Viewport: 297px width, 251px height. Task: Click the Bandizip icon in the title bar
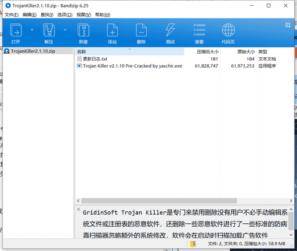(8, 6)
